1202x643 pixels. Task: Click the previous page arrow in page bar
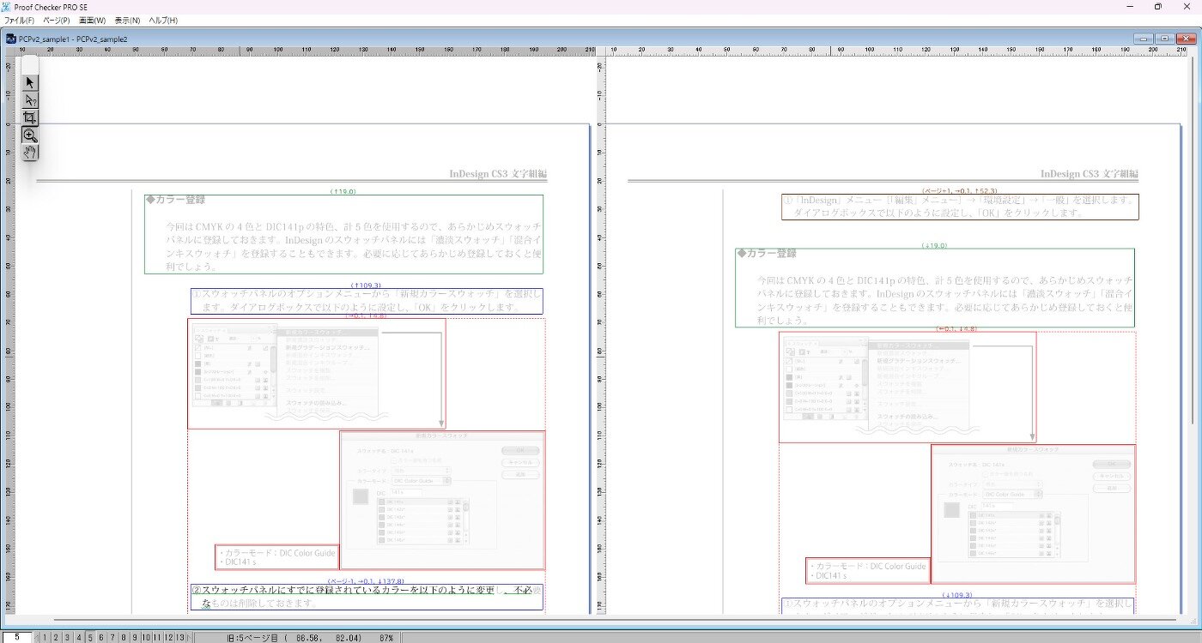tap(39, 637)
